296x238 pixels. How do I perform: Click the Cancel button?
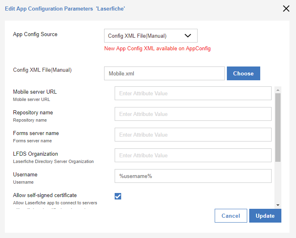231,216
